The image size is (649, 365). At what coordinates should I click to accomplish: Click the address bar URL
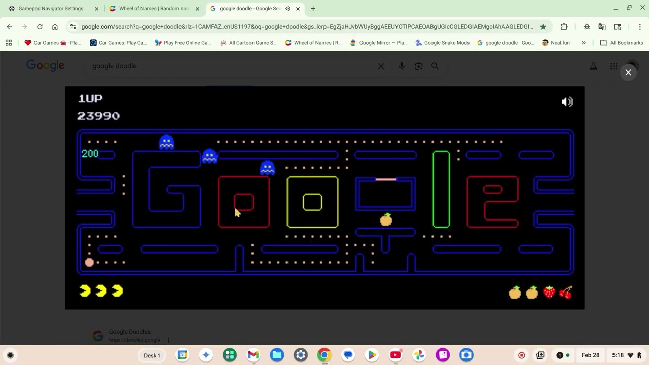[x=307, y=26]
